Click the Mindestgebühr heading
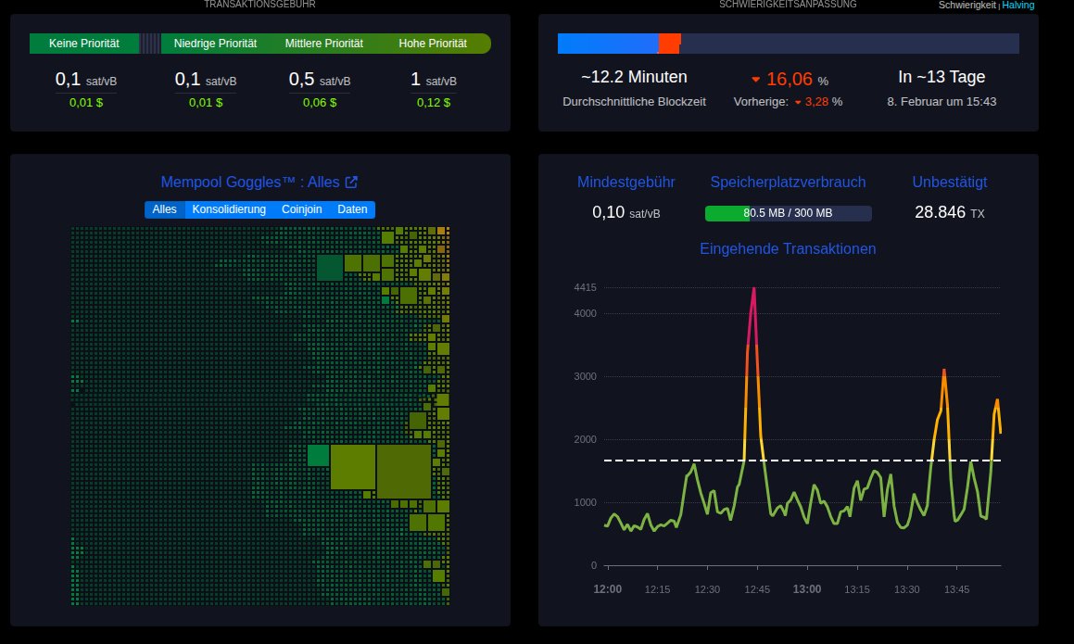 click(626, 183)
